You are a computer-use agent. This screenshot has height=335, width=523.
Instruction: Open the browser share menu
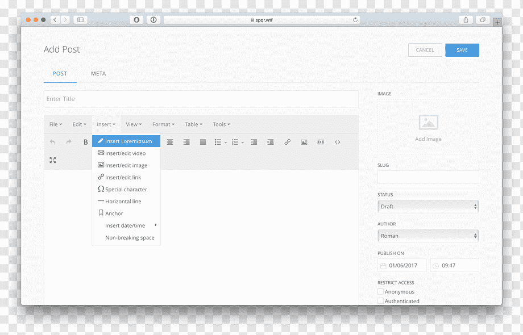466,20
